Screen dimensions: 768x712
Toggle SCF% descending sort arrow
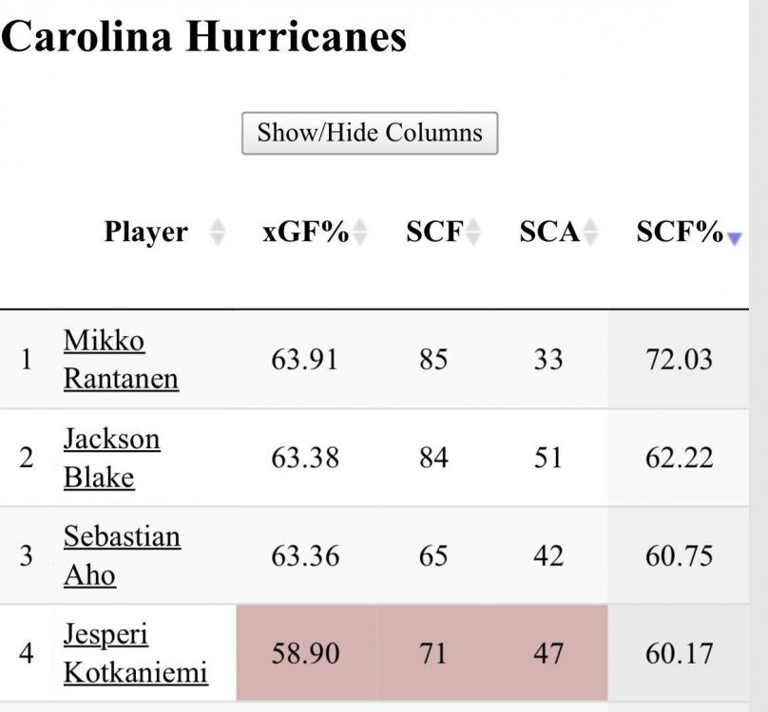pyautogui.click(x=733, y=238)
